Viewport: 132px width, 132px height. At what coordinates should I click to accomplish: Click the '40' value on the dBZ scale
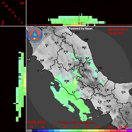[98, 127]
